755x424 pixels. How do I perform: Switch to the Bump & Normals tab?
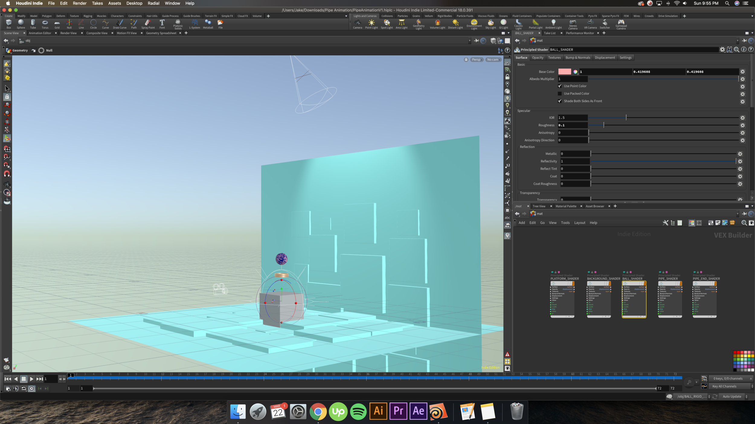coord(578,58)
